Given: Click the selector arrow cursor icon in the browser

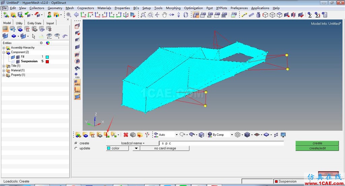Looking at the screenshot, I should point(33,36).
